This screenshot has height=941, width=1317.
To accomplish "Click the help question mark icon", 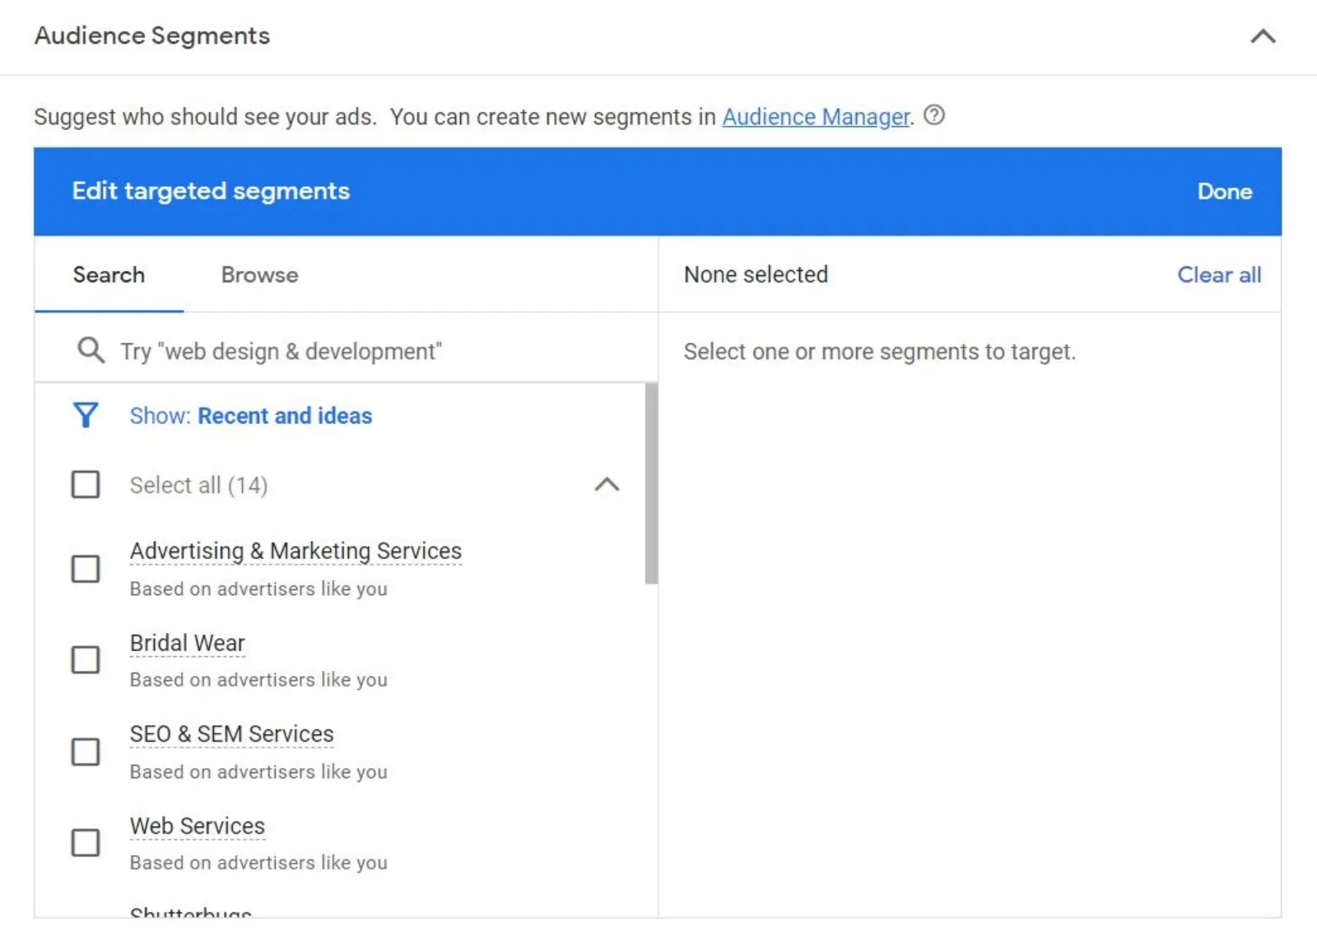I will tap(934, 115).
